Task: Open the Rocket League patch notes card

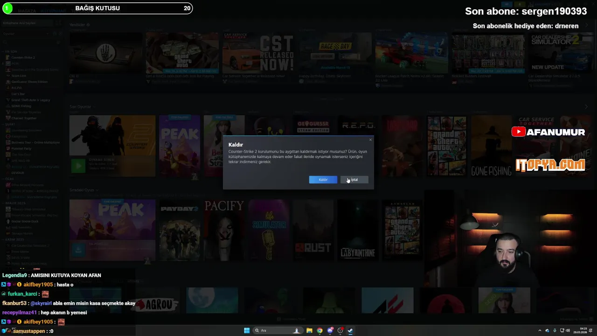Action: (411, 53)
